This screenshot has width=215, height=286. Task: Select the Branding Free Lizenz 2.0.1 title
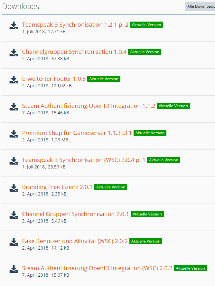click(57, 187)
